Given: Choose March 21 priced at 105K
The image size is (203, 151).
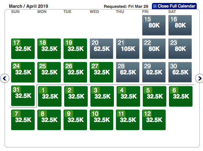Looking at the screenshot, I should (128, 49).
